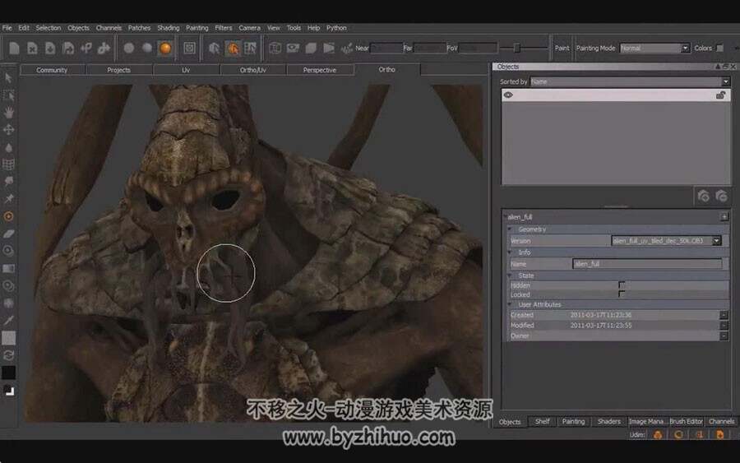Viewport: 740px width, 463px height.
Task: Choose the Select arrow tool
Action: (x=8, y=77)
